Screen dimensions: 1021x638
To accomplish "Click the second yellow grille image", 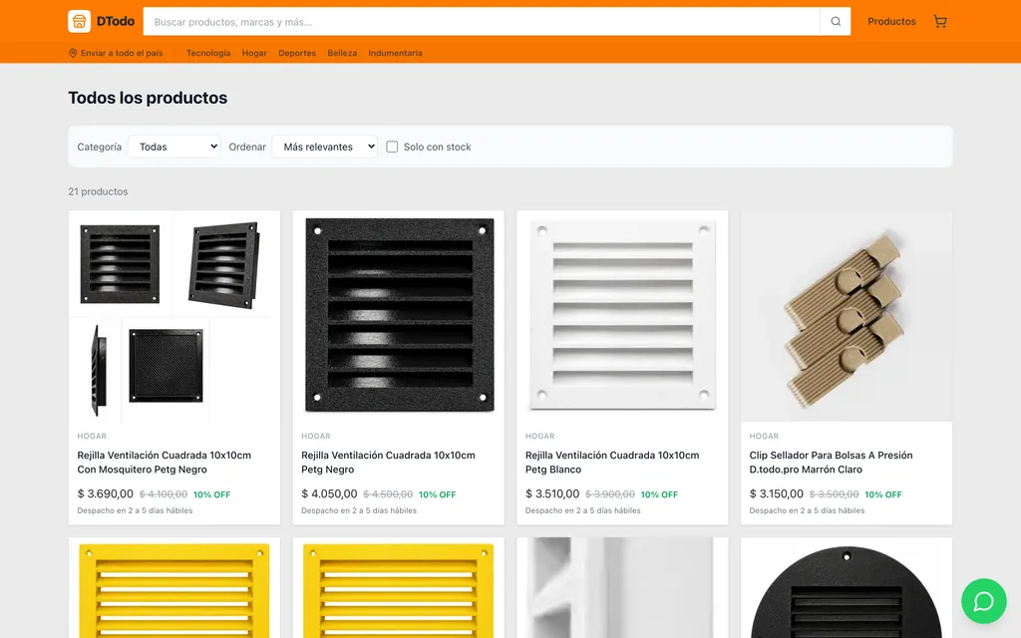I will pos(399,588).
